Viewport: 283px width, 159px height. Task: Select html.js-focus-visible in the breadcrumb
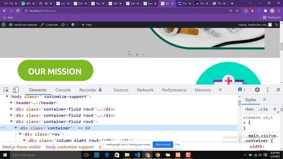click(22, 147)
